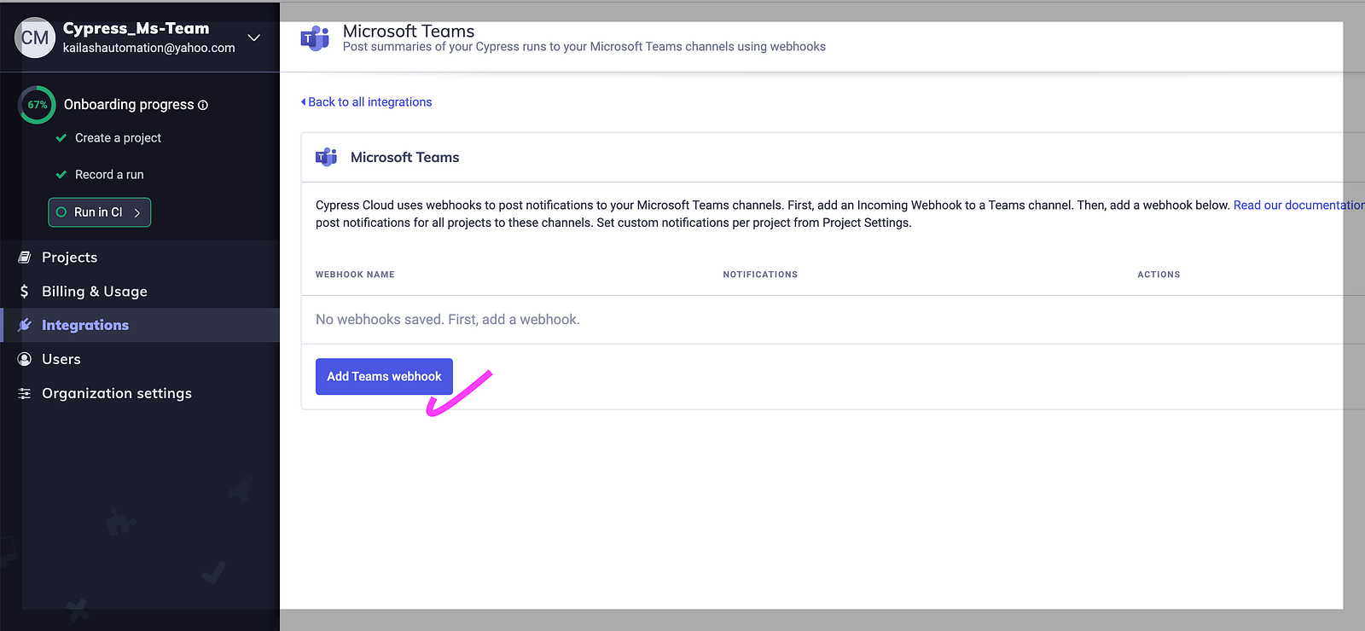Open Projects in the sidebar
Viewport: 1365px width, 631px height.
click(x=140, y=258)
